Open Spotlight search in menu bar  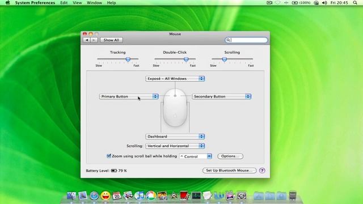355,3
